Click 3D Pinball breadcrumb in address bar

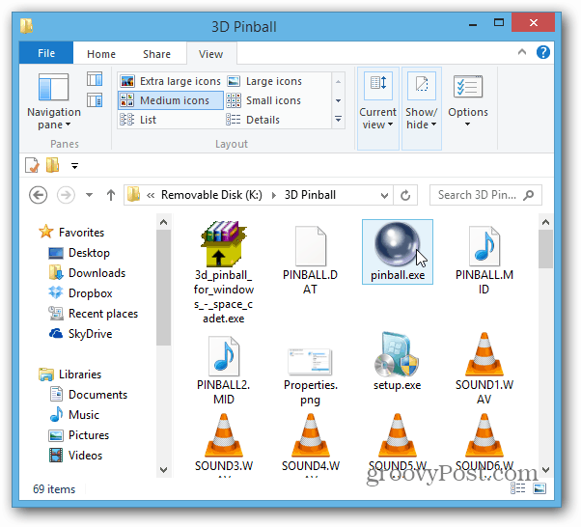click(310, 195)
